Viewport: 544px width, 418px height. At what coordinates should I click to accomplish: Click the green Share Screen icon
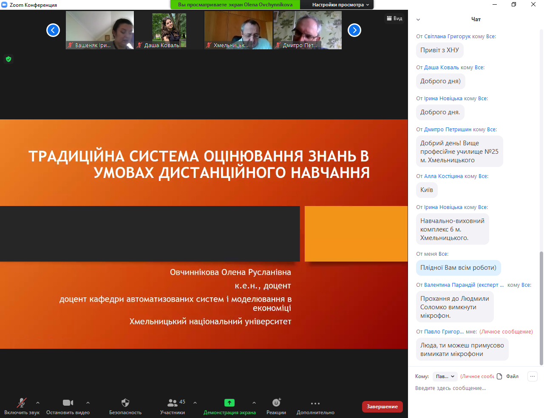point(229,403)
